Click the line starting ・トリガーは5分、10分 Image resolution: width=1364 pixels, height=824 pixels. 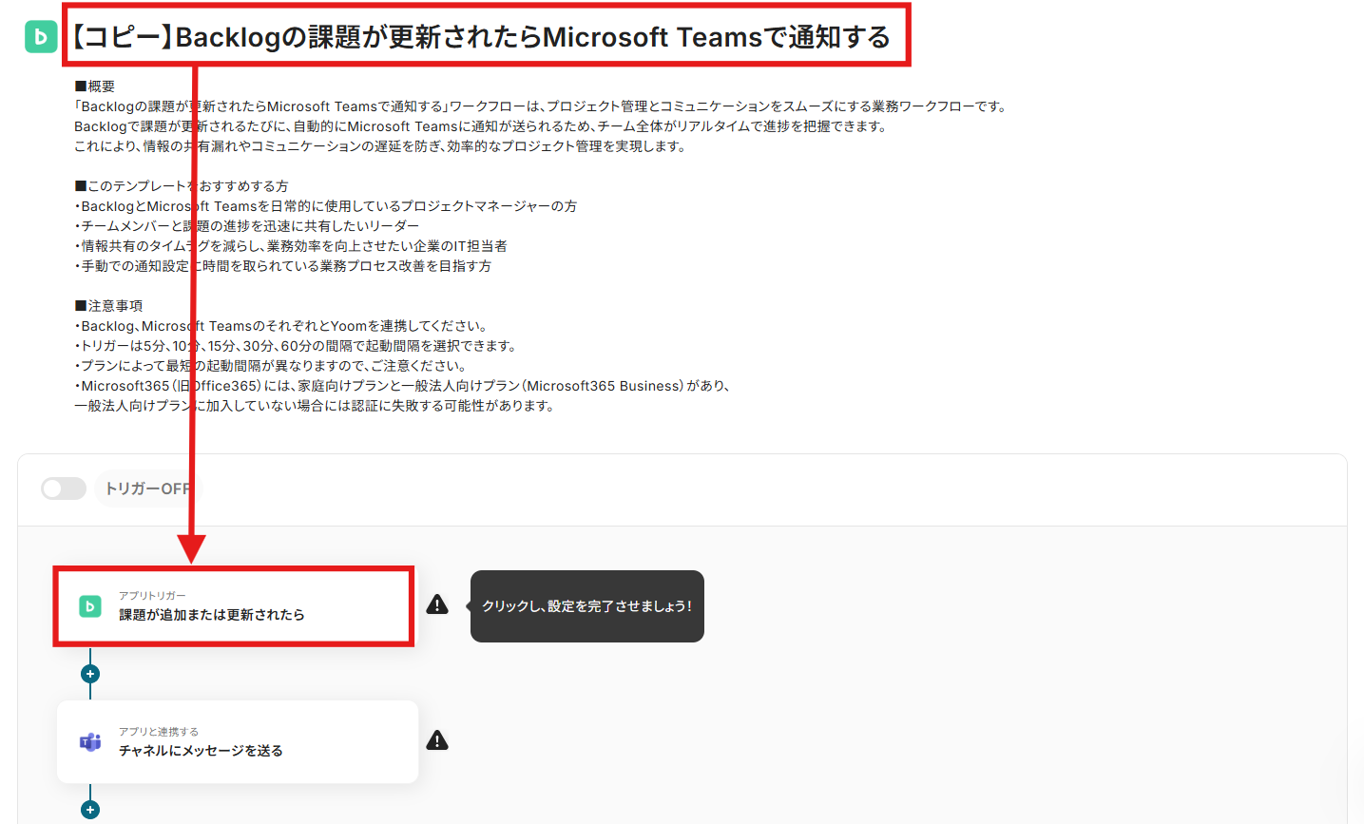coord(296,346)
